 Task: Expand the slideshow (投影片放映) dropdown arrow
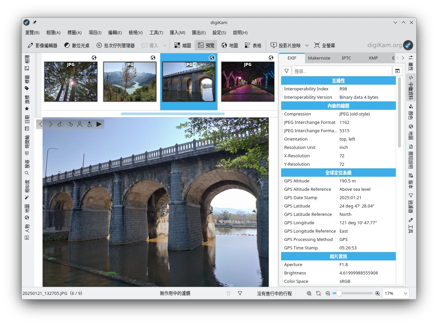[x=307, y=46]
